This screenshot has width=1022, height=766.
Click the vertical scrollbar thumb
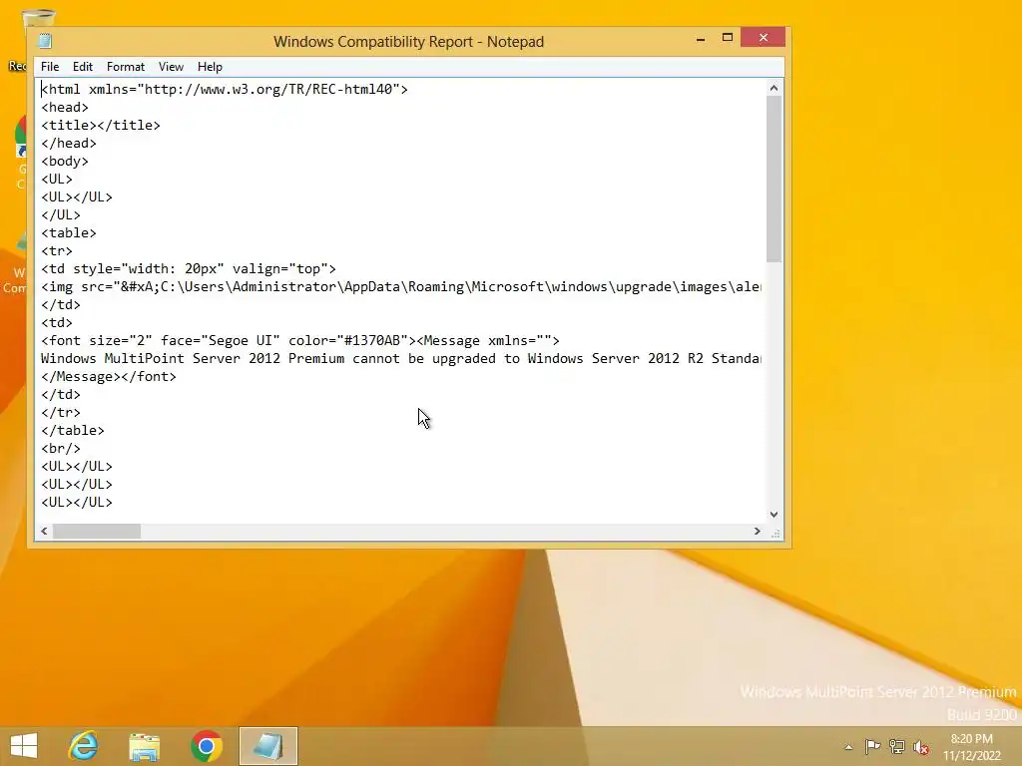click(x=773, y=179)
